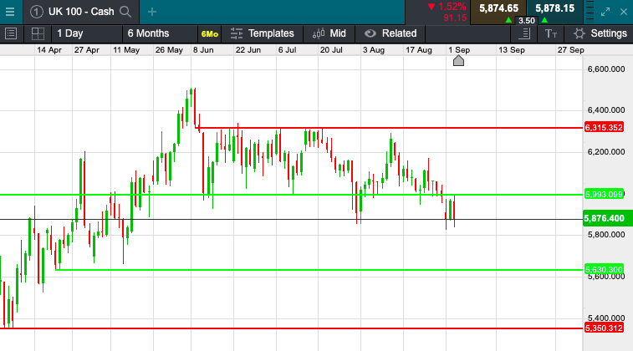Viewport: 633px width, 351px height.
Task: Select the green 5,630.300 support line label
Action: [x=604, y=269]
